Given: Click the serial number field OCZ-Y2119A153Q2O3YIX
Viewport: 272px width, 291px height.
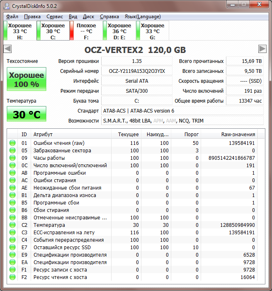Looking at the screenshot, I should coord(137,71).
